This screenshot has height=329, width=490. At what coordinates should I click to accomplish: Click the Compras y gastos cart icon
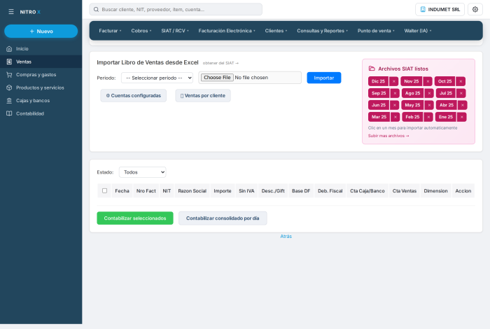(9, 75)
